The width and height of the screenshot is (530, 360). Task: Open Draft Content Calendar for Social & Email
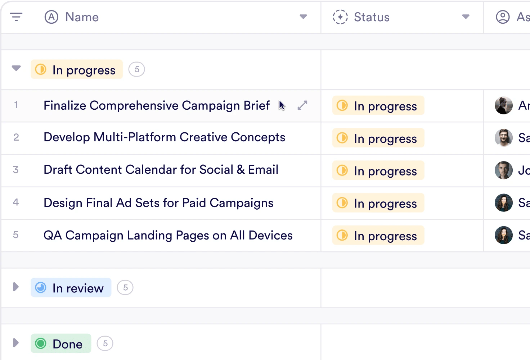point(161,170)
